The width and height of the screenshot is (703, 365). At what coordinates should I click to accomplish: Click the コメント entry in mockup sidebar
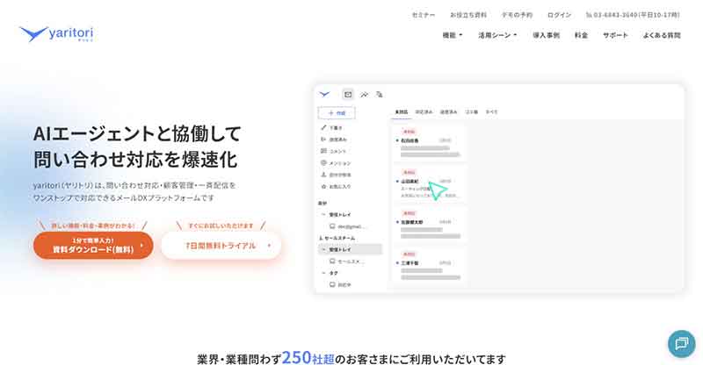coord(337,152)
